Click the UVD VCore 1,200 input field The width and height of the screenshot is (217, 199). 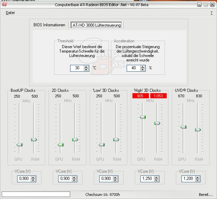(188, 179)
